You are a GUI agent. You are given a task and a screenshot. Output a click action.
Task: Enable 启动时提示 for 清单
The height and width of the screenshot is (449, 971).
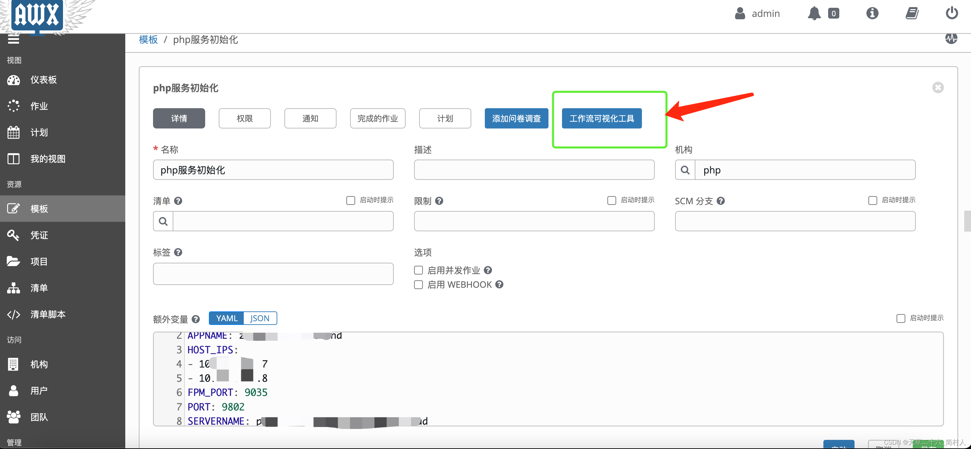click(x=350, y=200)
